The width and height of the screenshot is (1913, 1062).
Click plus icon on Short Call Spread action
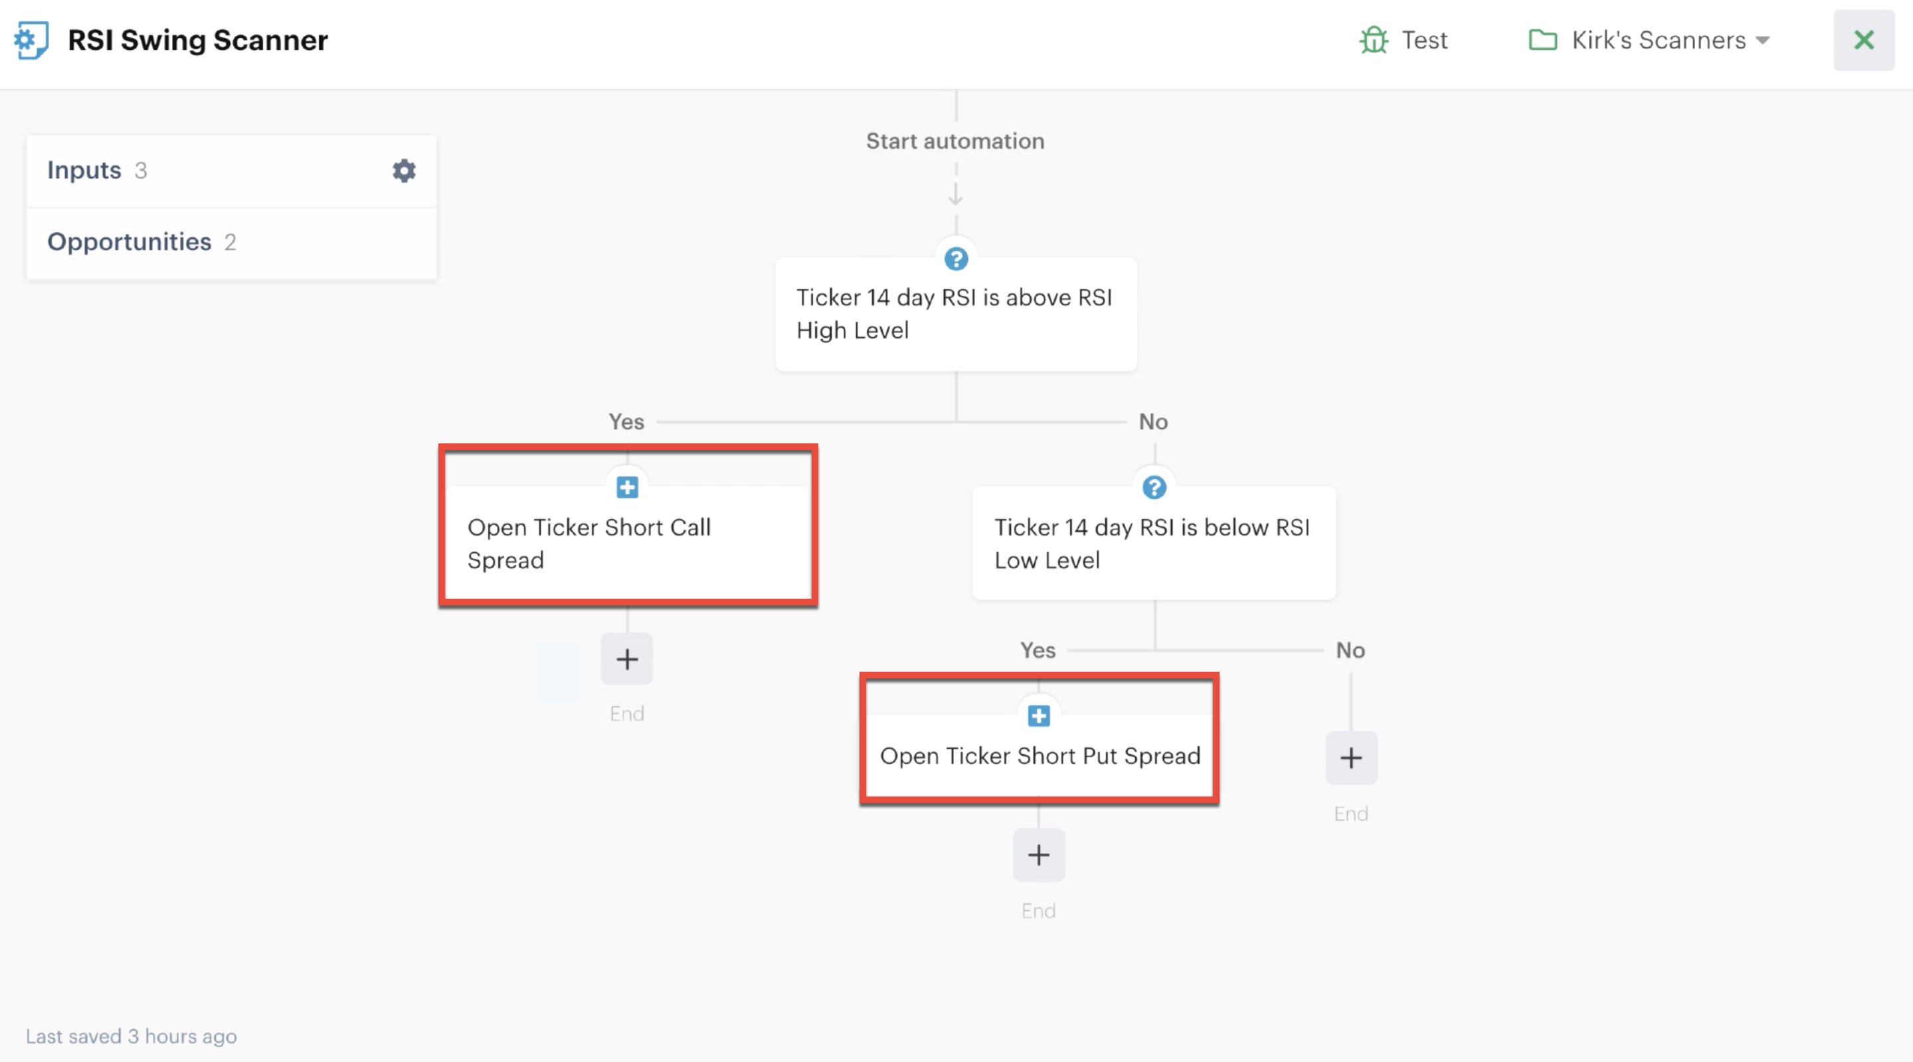tap(628, 488)
